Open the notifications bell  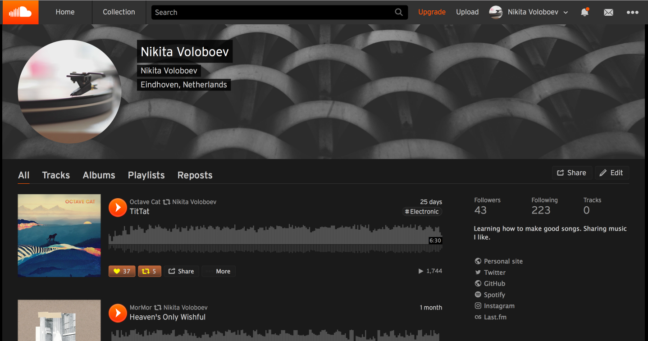(585, 12)
